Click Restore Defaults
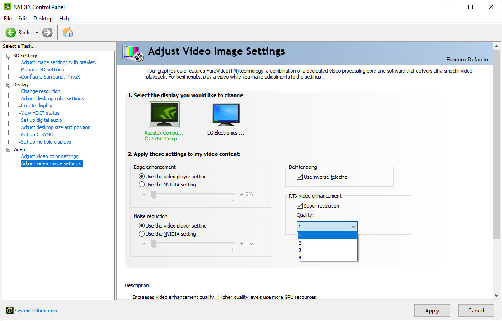 tap(467, 60)
